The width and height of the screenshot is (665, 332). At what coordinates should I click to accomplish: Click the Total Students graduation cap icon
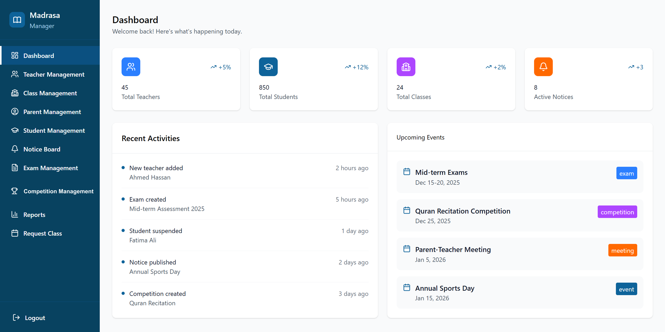268,67
